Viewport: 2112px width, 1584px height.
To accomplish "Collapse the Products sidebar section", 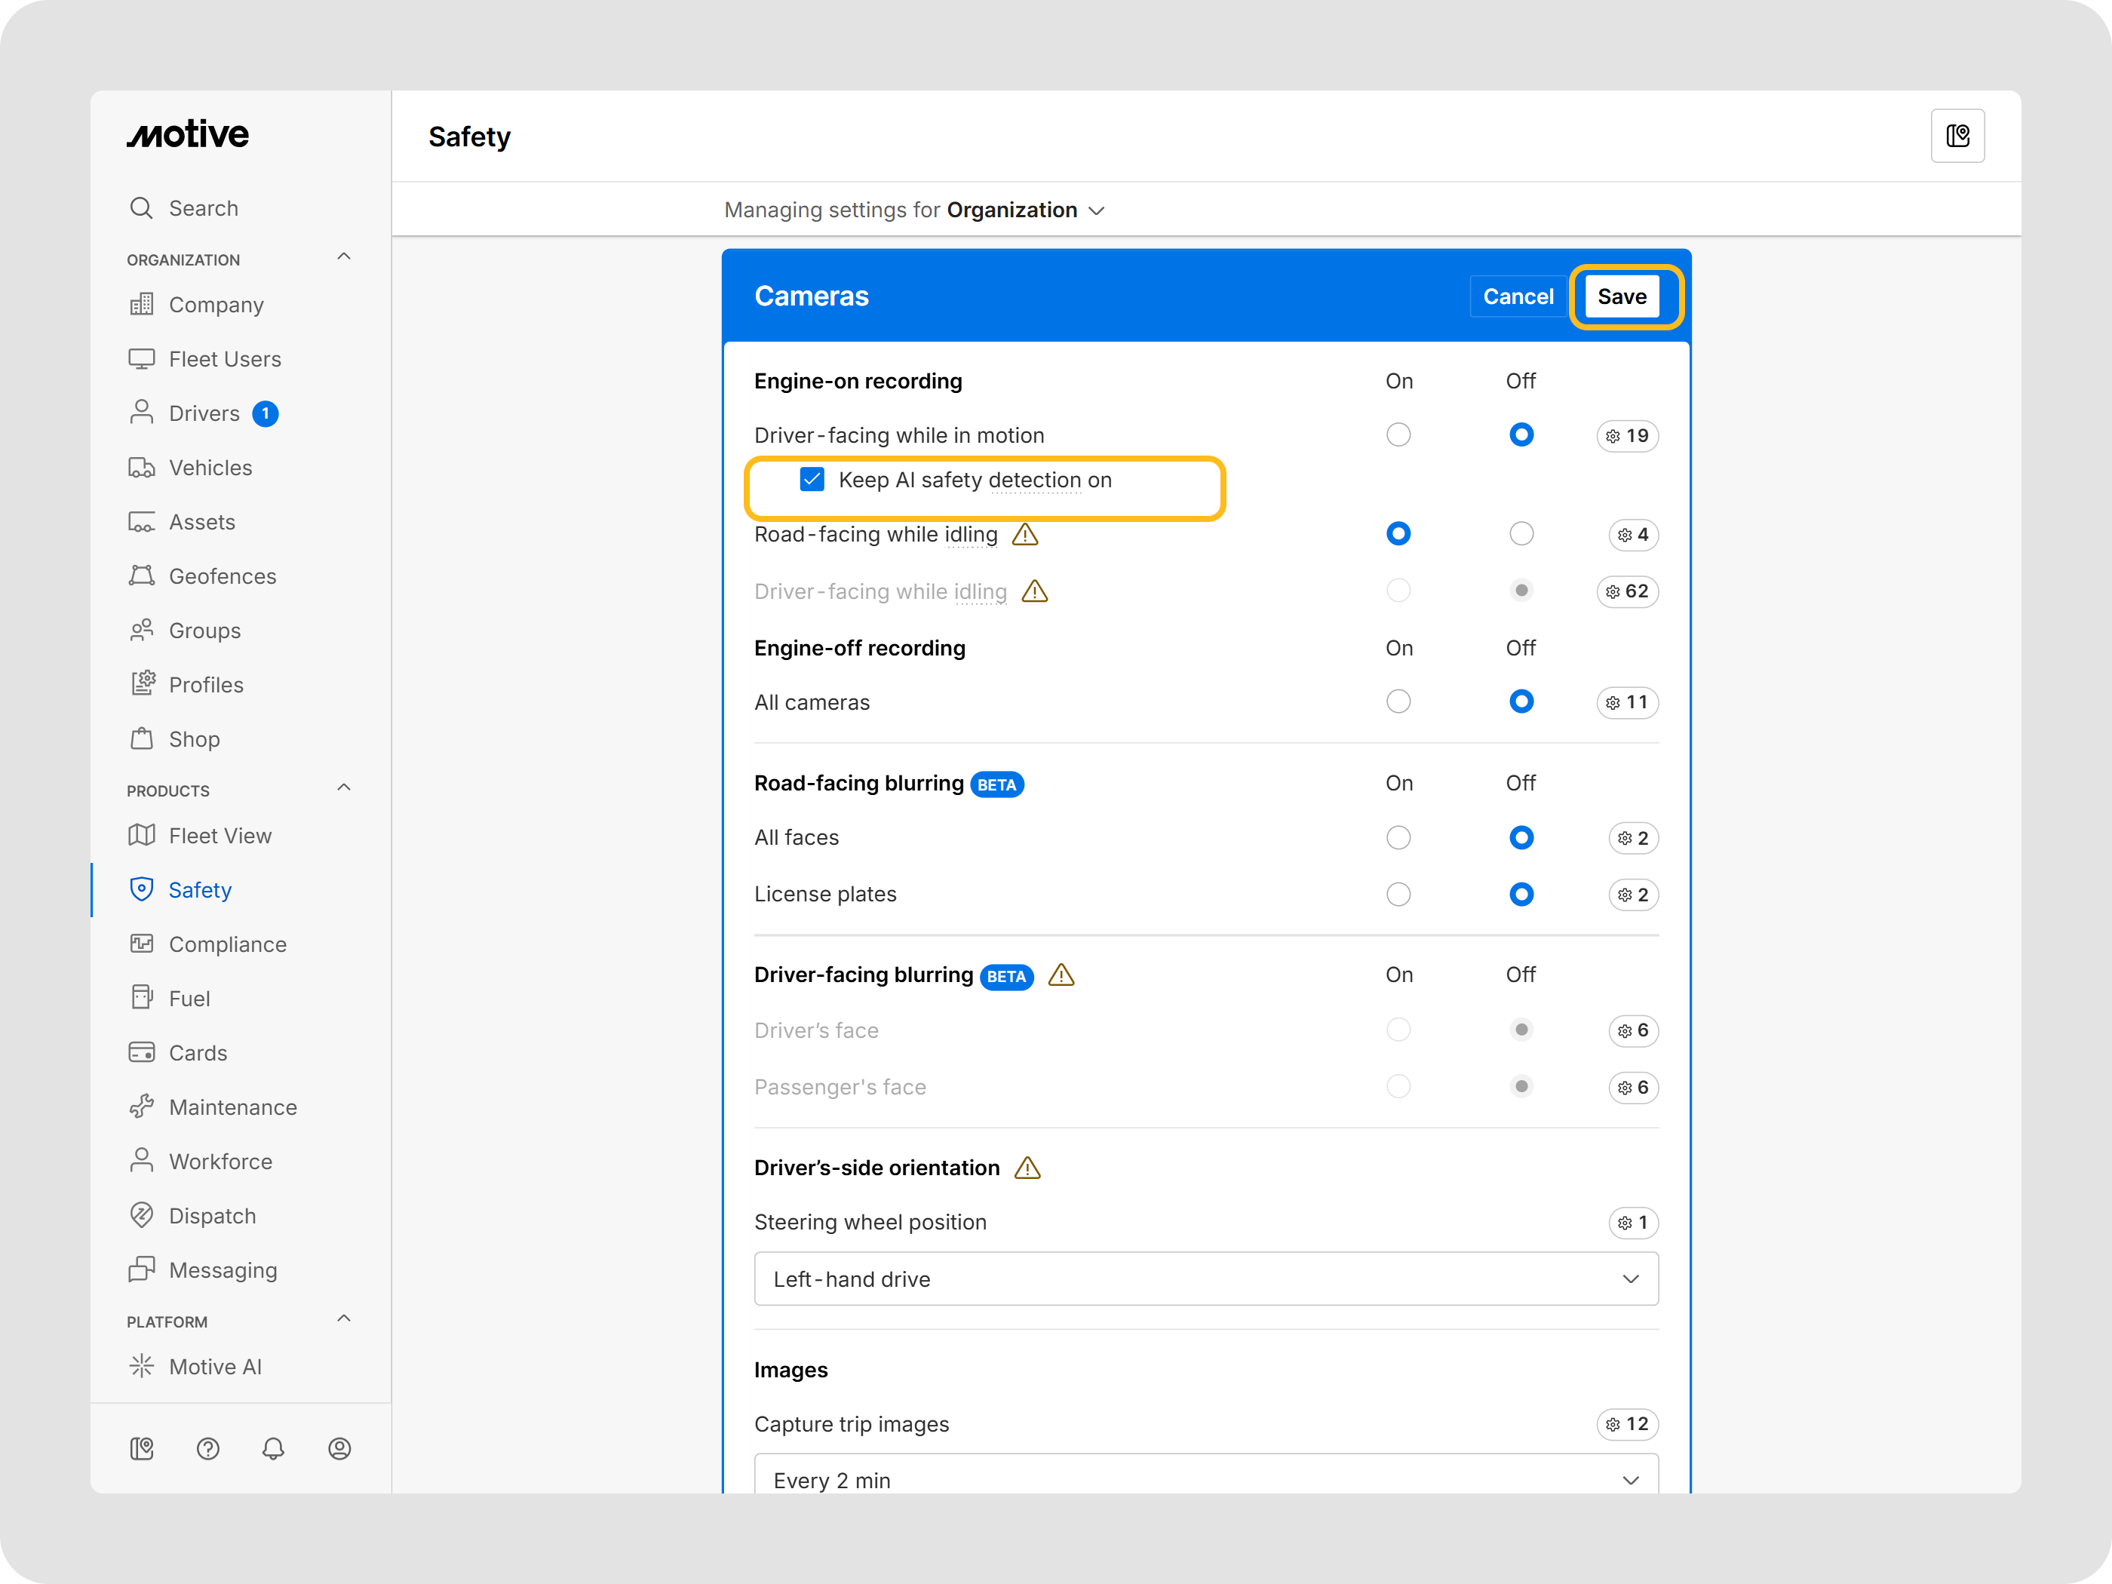I will [344, 787].
